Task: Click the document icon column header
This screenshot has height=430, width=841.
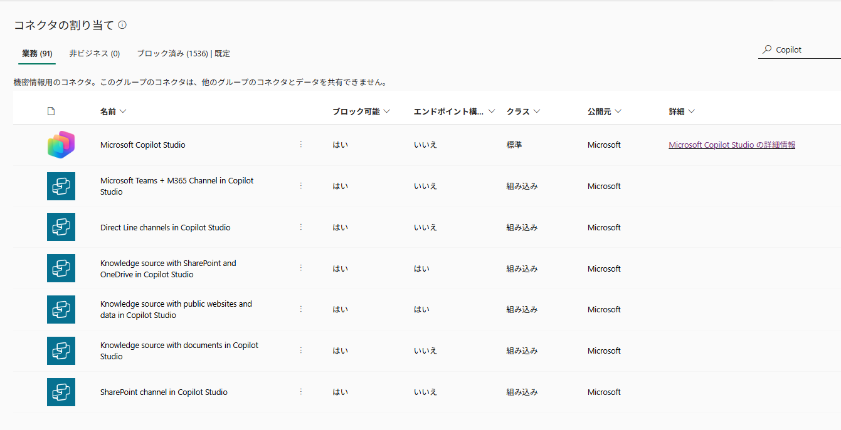Action: pos(51,111)
